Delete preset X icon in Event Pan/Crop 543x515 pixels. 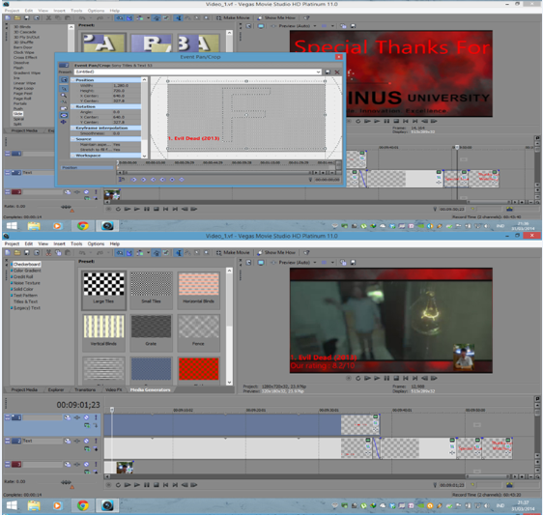(x=337, y=72)
